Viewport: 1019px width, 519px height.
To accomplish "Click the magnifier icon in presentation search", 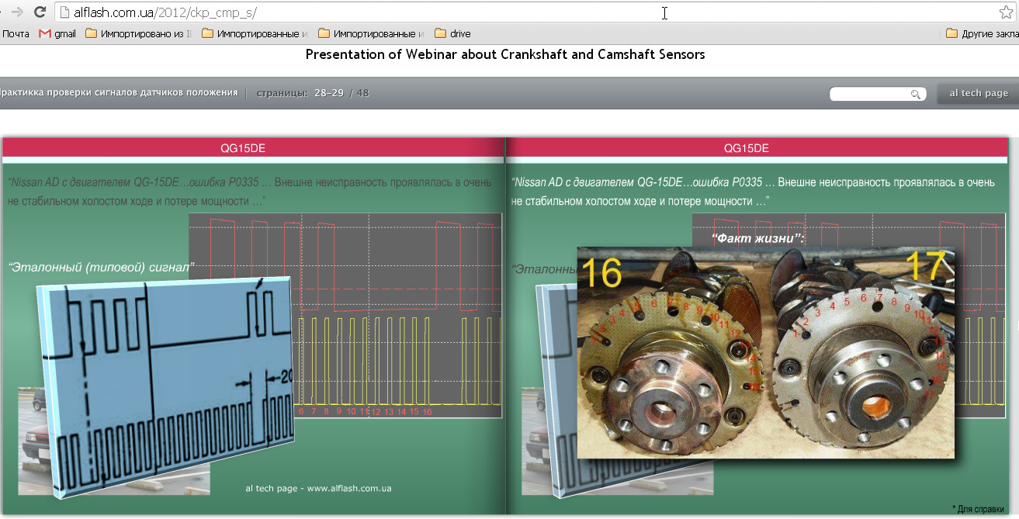I will click(916, 94).
